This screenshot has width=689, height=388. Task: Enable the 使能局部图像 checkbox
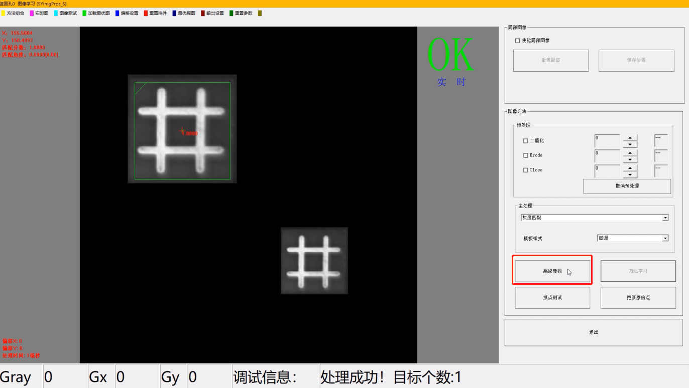tap(517, 41)
